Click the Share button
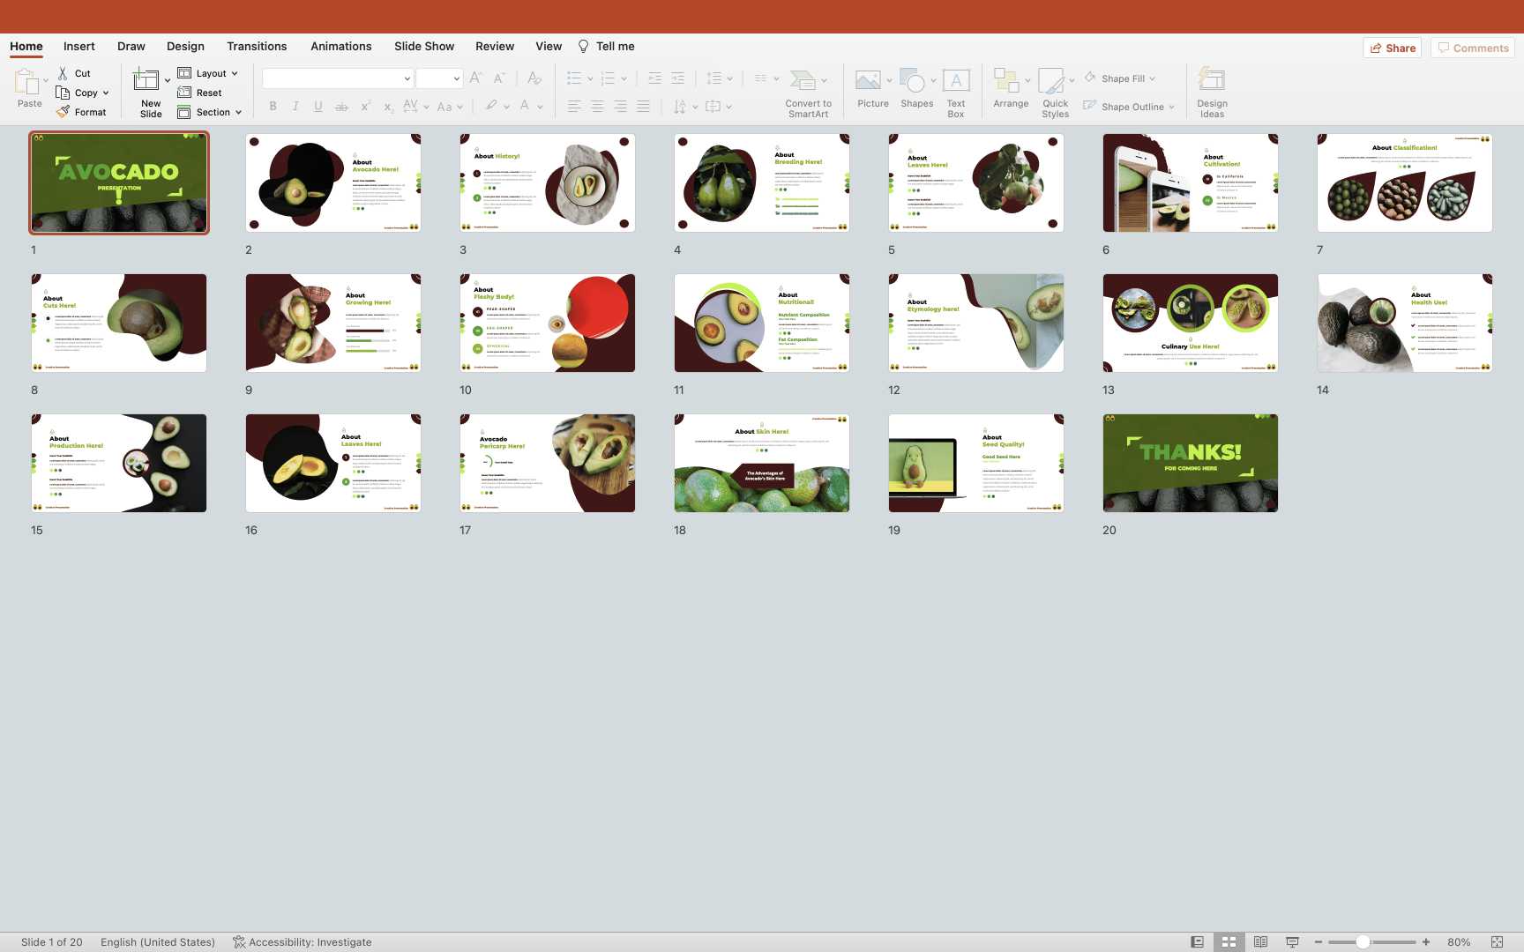Image resolution: width=1524 pixels, height=952 pixels. pyautogui.click(x=1393, y=48)
